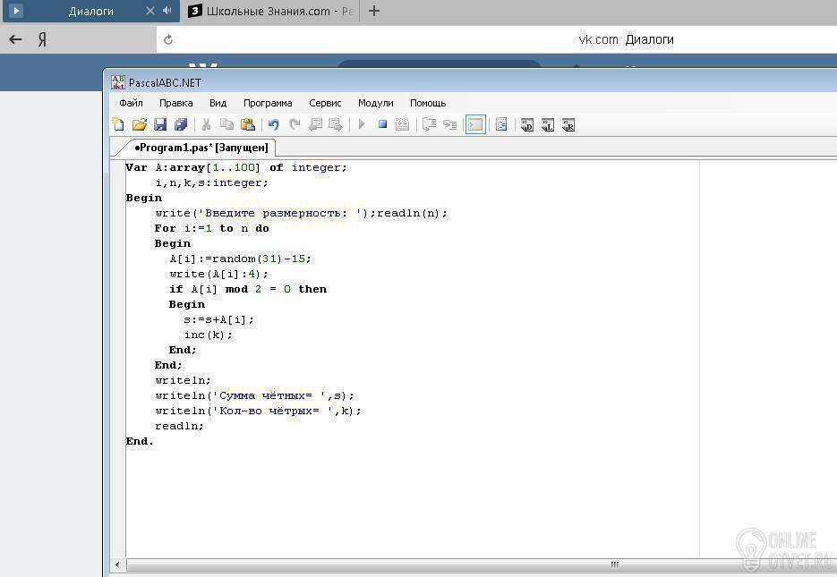The image size is (837, 577).
Task: Open the Сервис menu
Action: pos(325,103)
